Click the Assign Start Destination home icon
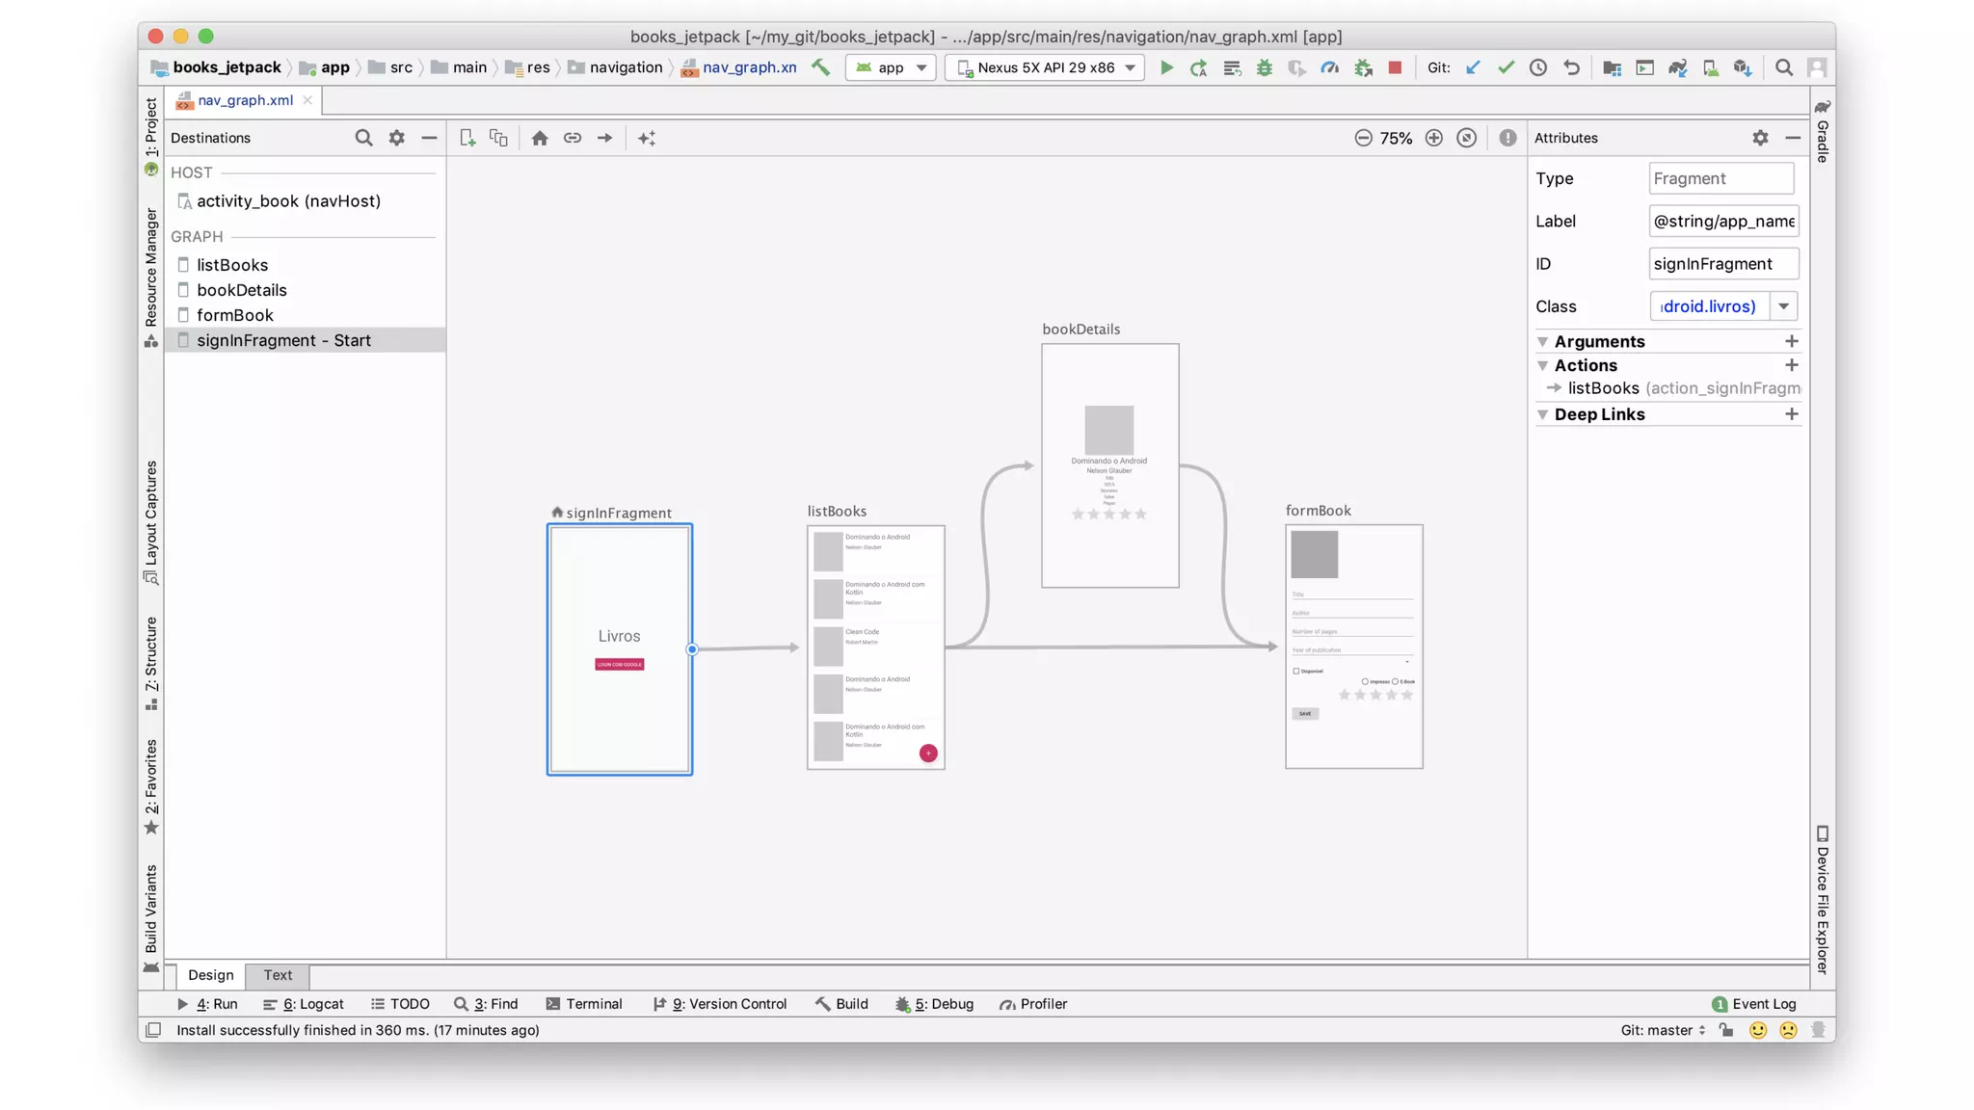 540,138
